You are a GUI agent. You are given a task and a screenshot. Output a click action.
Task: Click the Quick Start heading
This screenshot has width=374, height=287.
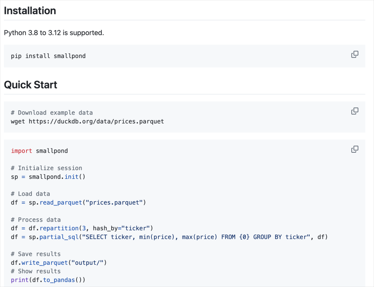30,85
